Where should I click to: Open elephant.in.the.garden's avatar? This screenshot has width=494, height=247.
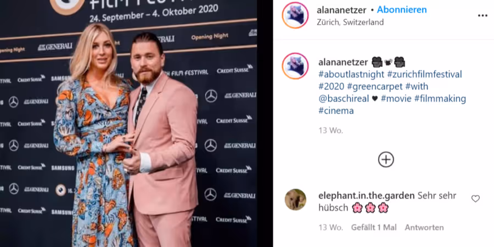(295, 199)
